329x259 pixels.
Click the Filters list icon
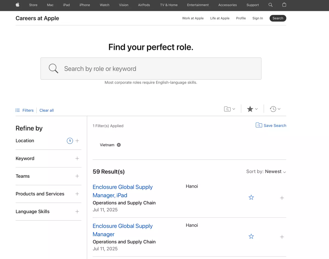click(18, 110)
